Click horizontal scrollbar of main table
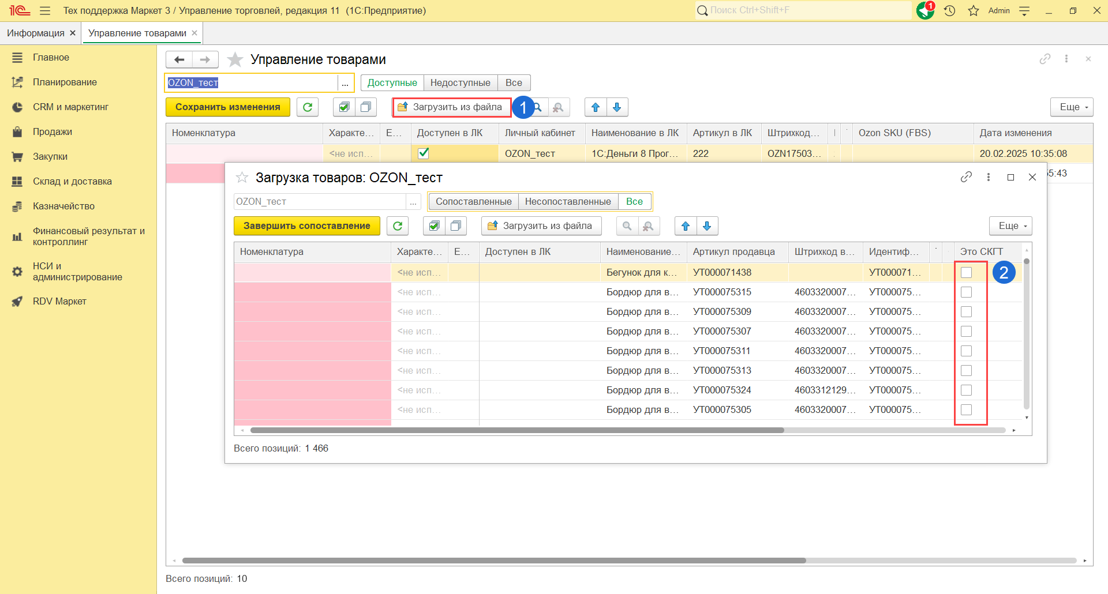The height and width of the screenshot is (594, 1108). tap(494, 561)
